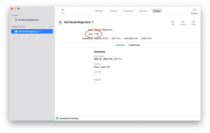Image resolution: width=210 pixels, height=133 pixels.
Task: Click the Completed training status text
Action: [x=69, y=118]
